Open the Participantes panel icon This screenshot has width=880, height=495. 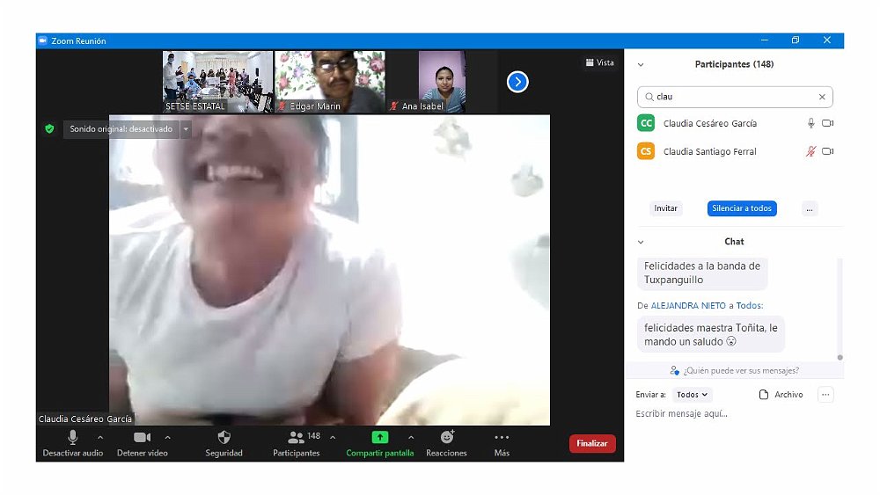[296, 437]
